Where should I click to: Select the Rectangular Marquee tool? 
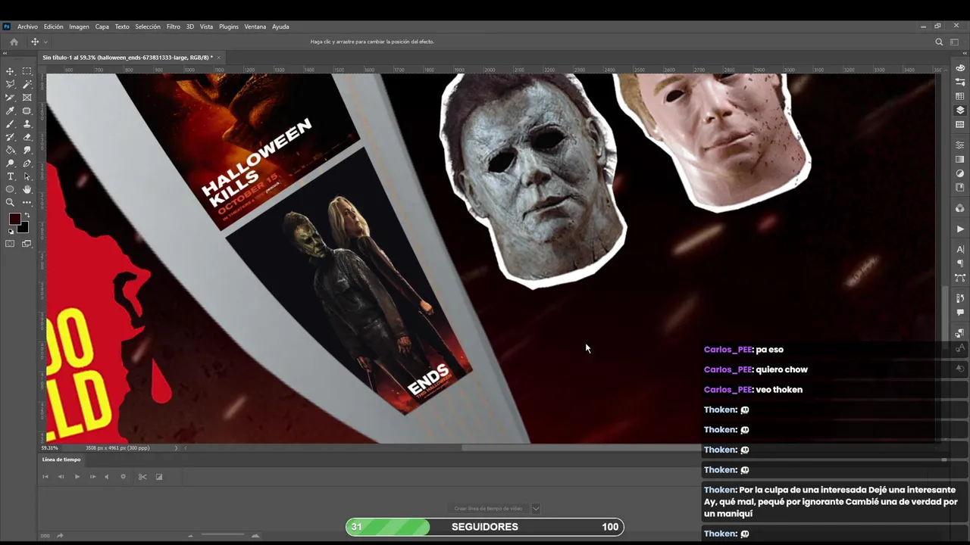[x=27, y=71]
